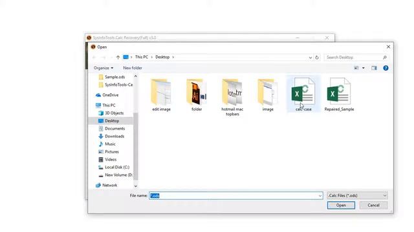Viewport: 414px width, 232px height.
Task: Open the Help icon
Action: point(386,68)
